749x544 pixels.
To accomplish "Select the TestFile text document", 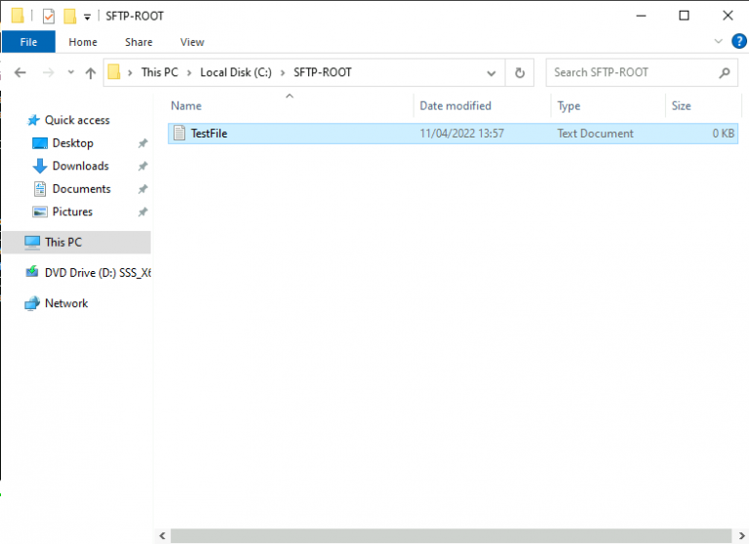I will [x=453, y=134].
